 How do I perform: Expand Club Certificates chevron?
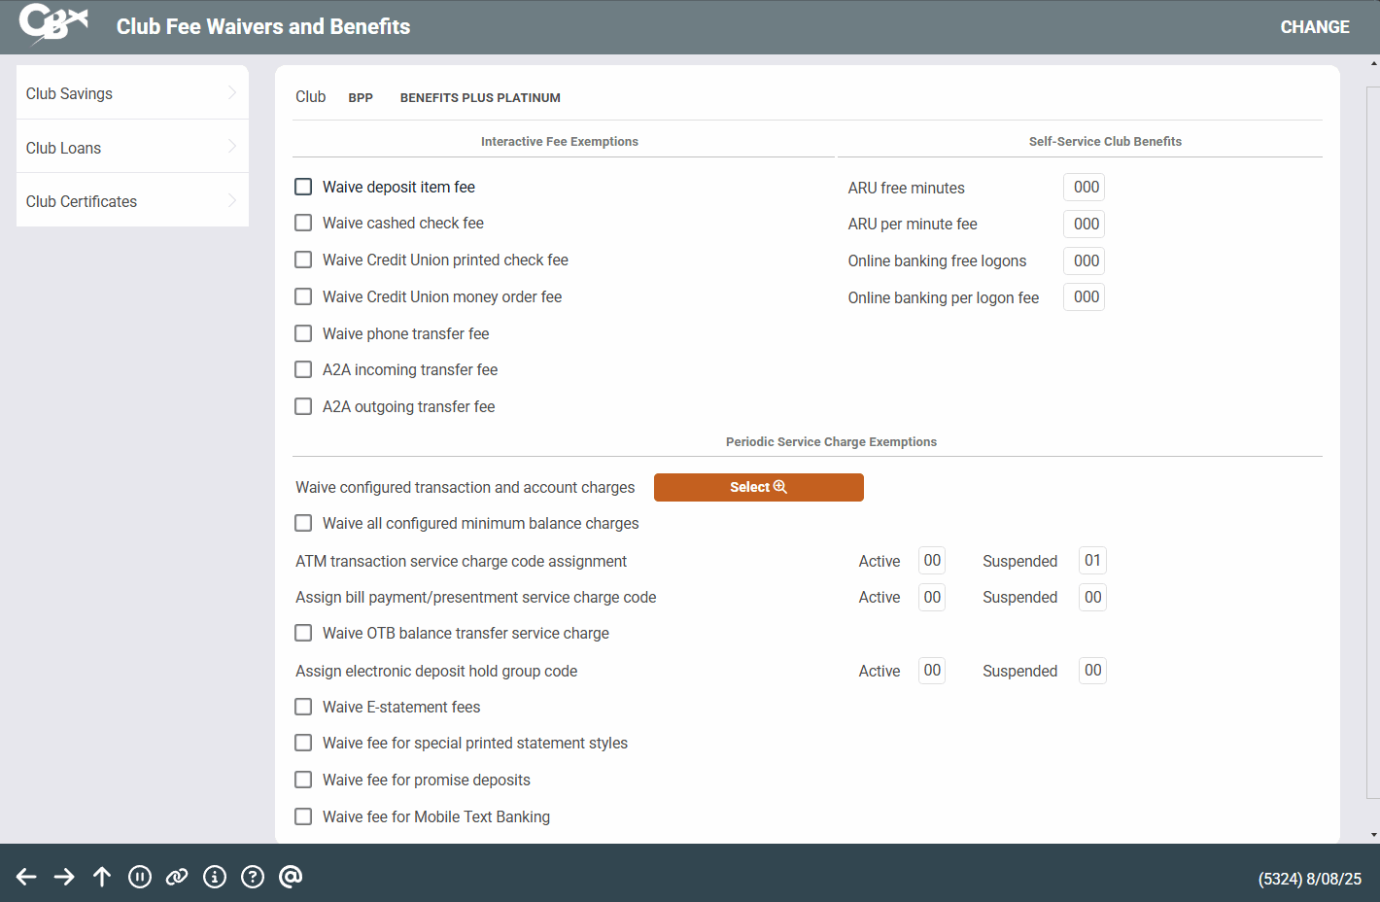[232, 201]
